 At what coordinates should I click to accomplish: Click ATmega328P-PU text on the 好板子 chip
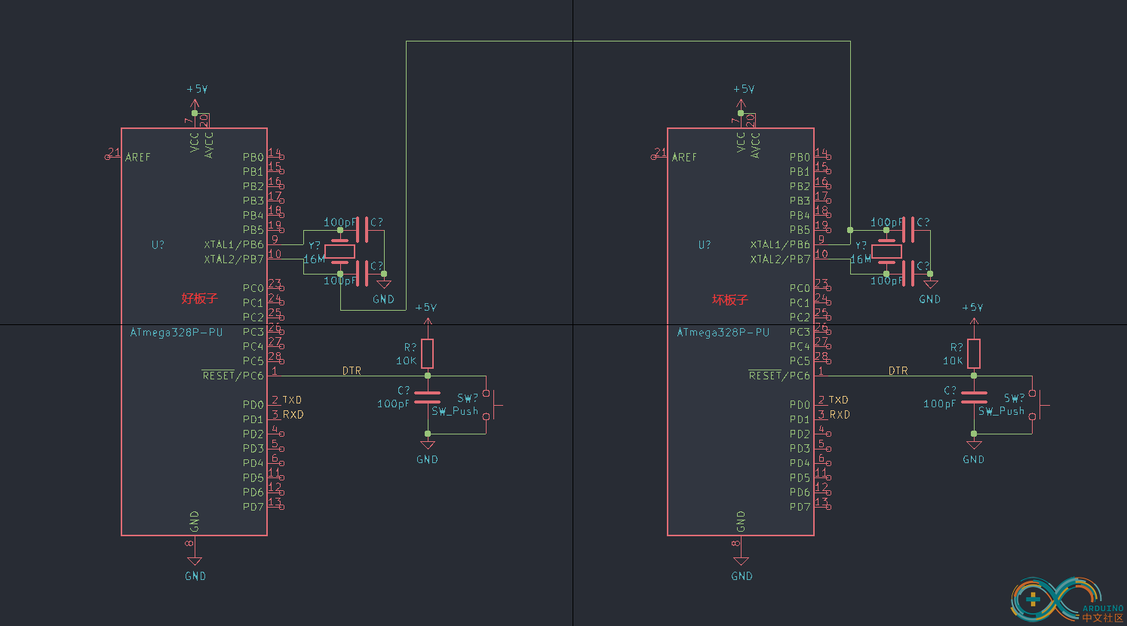[177, 332]
